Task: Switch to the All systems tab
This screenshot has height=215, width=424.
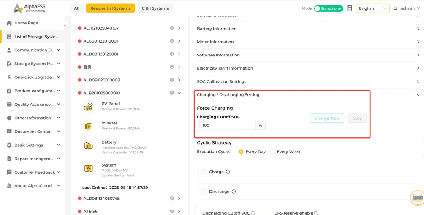Action: tap(77, 8)
